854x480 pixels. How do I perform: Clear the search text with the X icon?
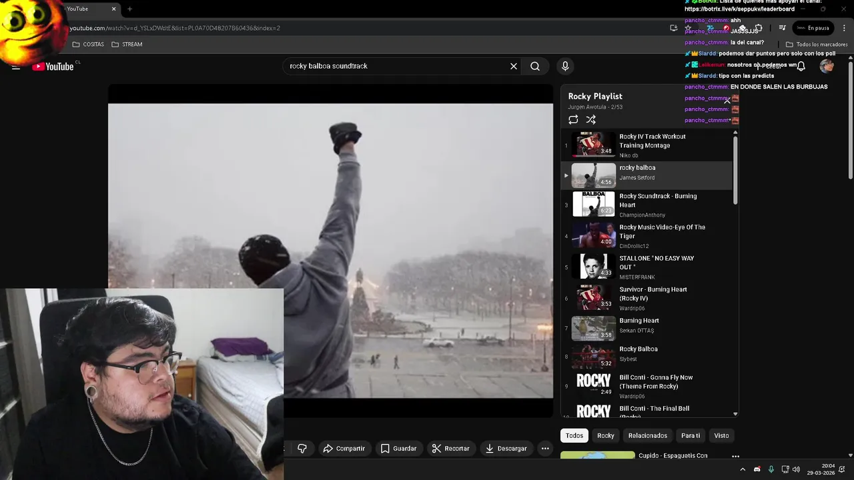[514, 66]
